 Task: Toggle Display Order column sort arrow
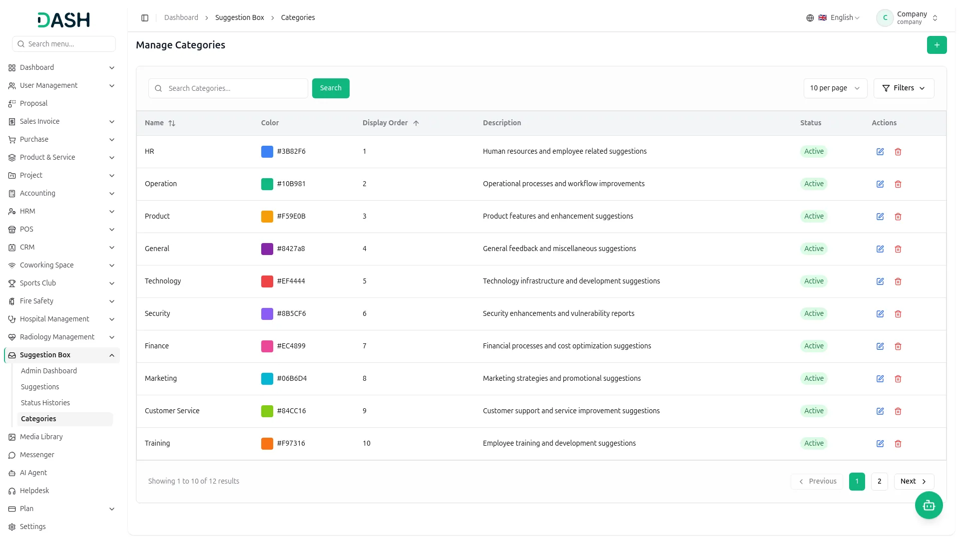tap(416, 123)
